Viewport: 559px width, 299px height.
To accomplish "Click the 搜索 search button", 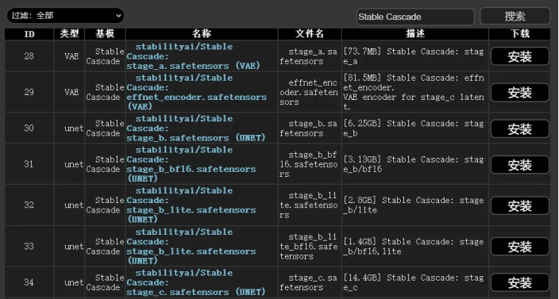I will 515,17.
